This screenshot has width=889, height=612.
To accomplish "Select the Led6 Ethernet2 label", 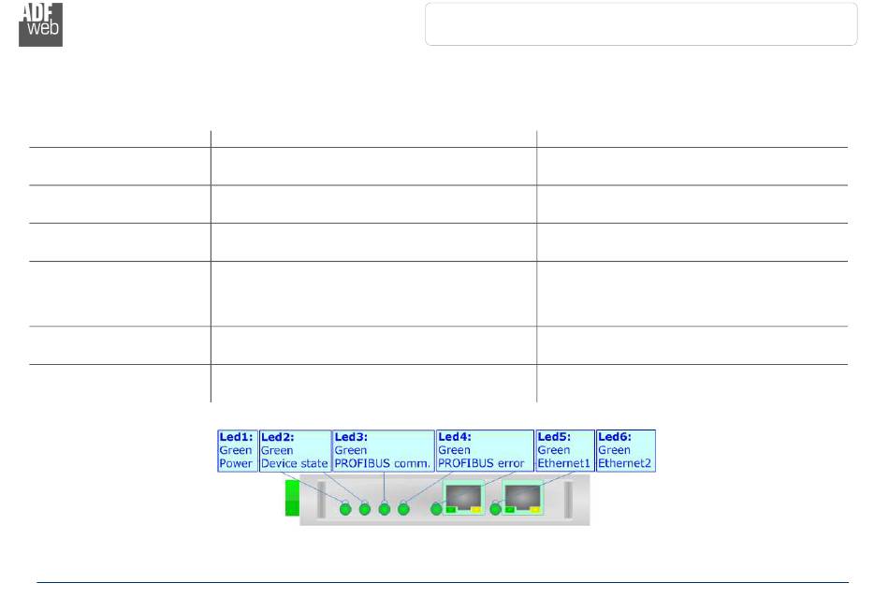I will pos(625,450).
